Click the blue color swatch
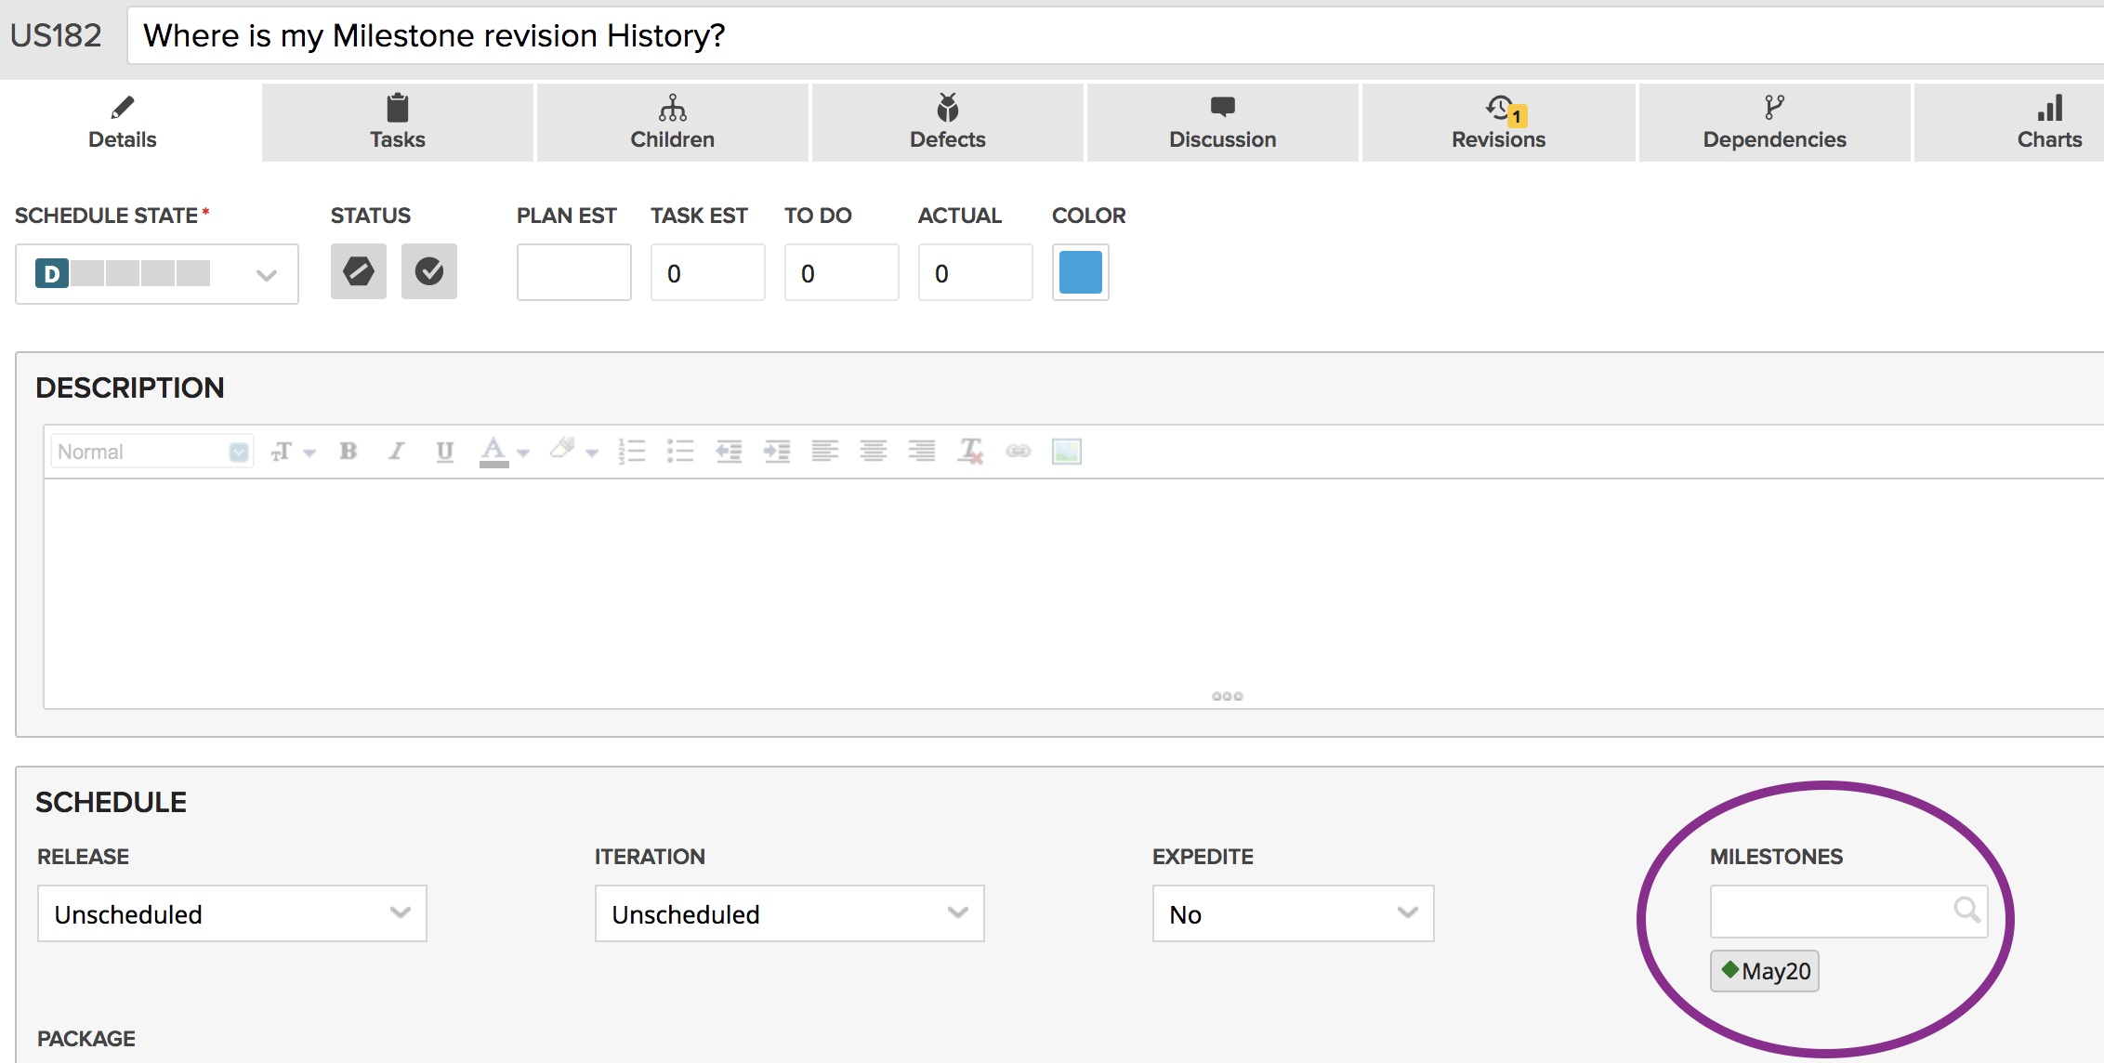 [x=1081, y=272]
